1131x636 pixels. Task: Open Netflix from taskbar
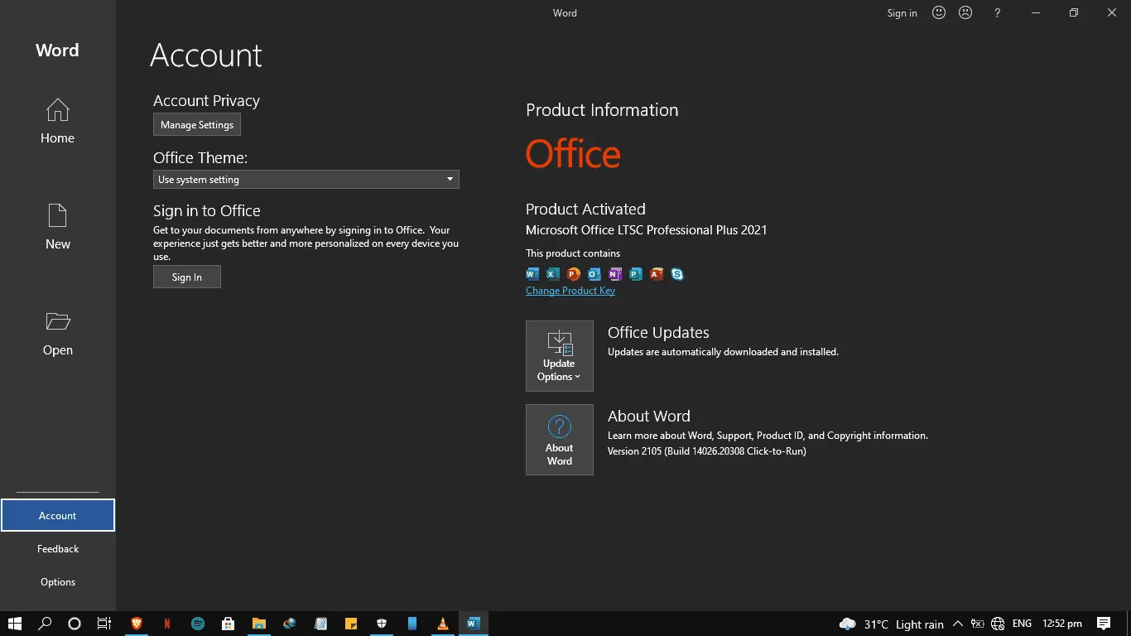[x=167, y=624]
